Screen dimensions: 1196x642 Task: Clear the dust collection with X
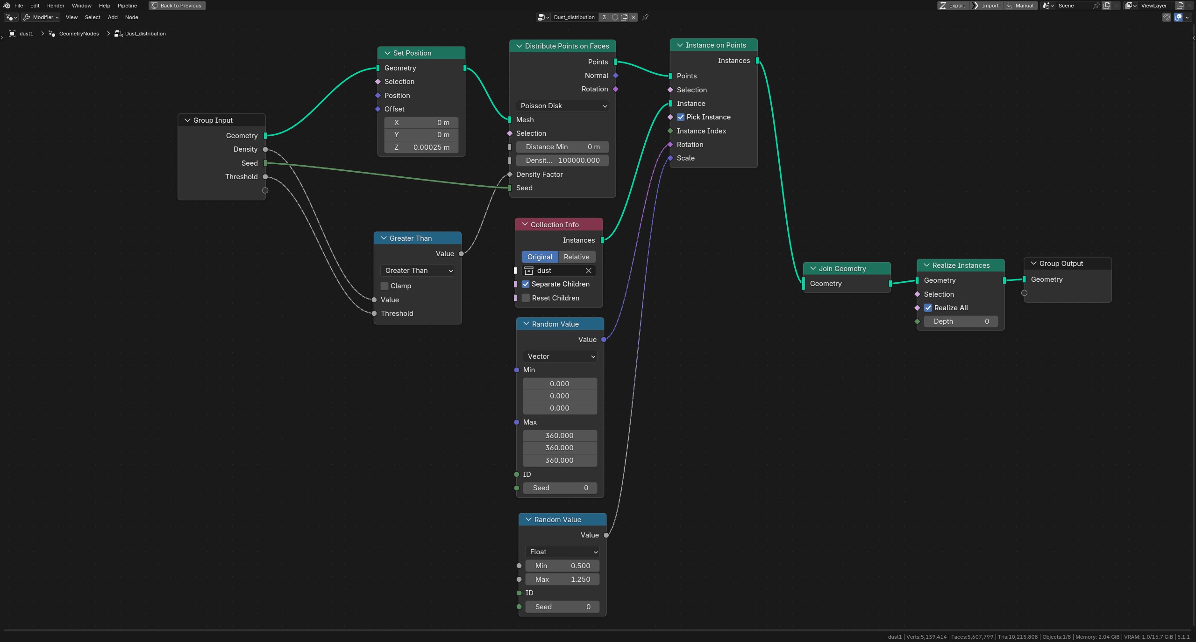tap(589, 271)
